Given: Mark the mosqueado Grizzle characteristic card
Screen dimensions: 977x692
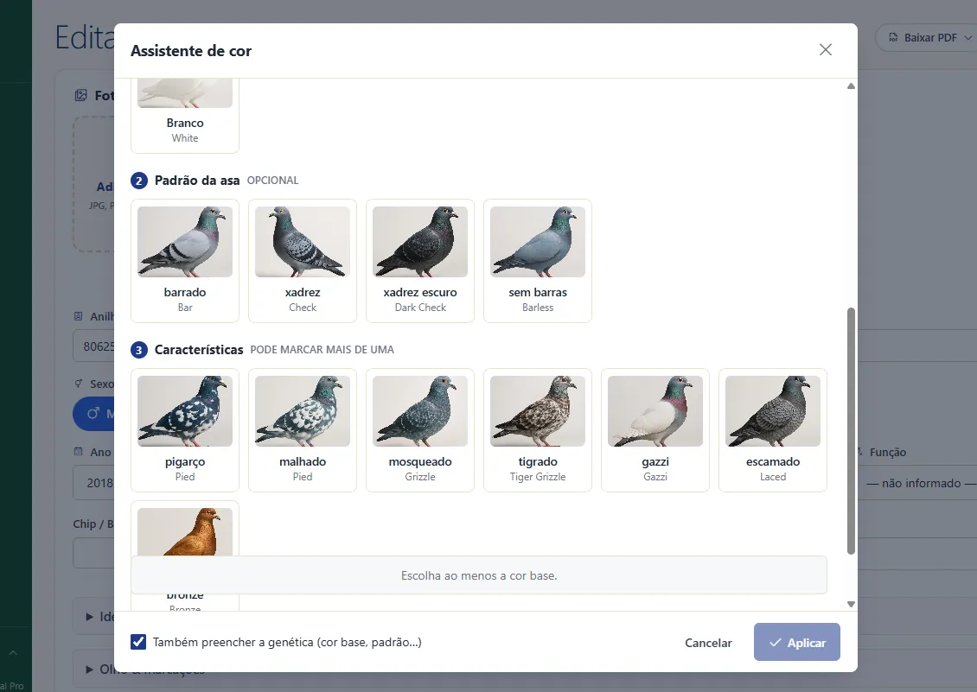Looking at the screenshot, I should pyautogui.click(x=420, y=430).
